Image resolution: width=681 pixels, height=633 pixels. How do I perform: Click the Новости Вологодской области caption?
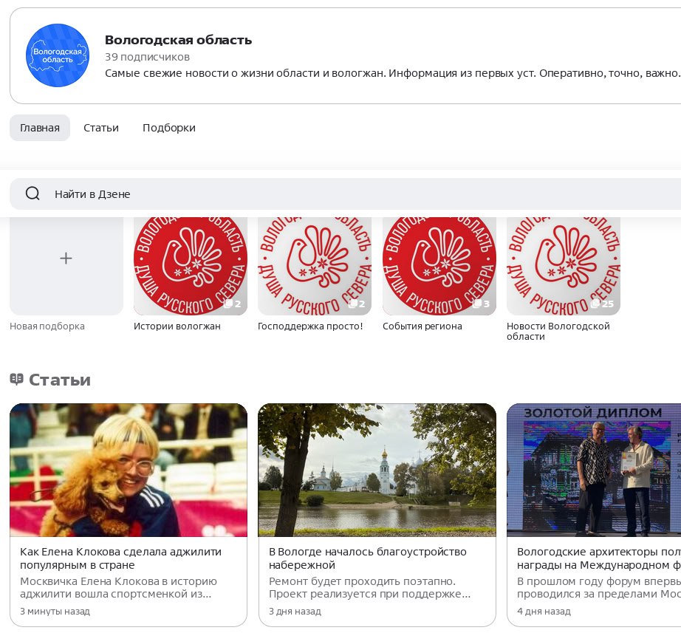coord(558,331)
